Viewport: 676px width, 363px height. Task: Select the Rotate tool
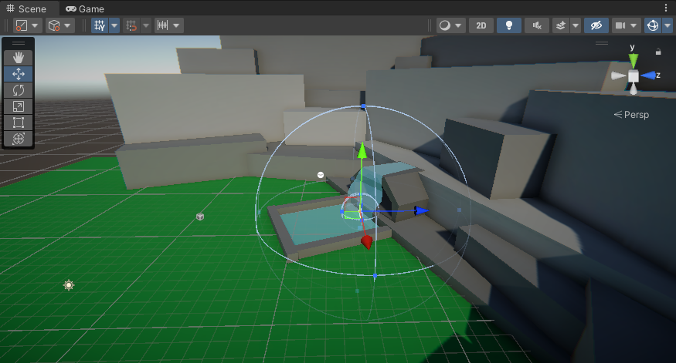click(x=19, y=90)
